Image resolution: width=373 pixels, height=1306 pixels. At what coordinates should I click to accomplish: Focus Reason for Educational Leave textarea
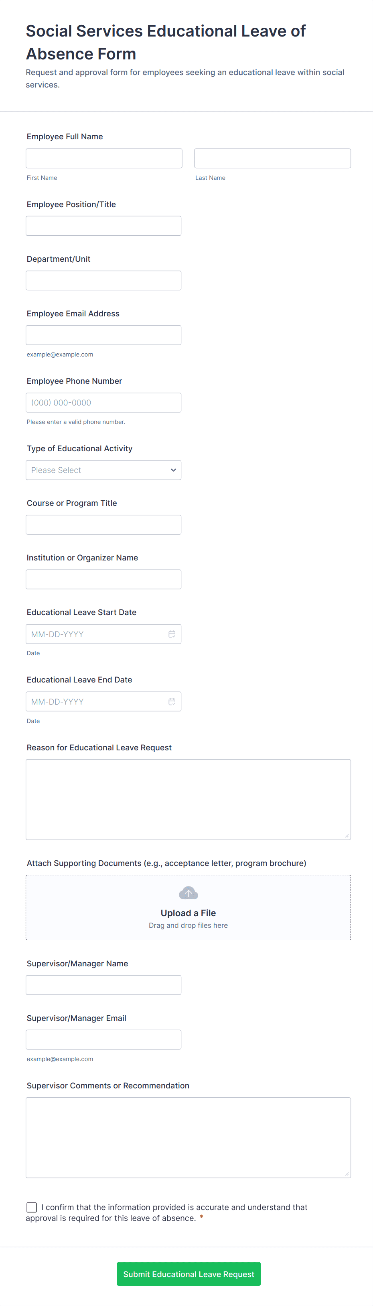[x=188, y=799]
